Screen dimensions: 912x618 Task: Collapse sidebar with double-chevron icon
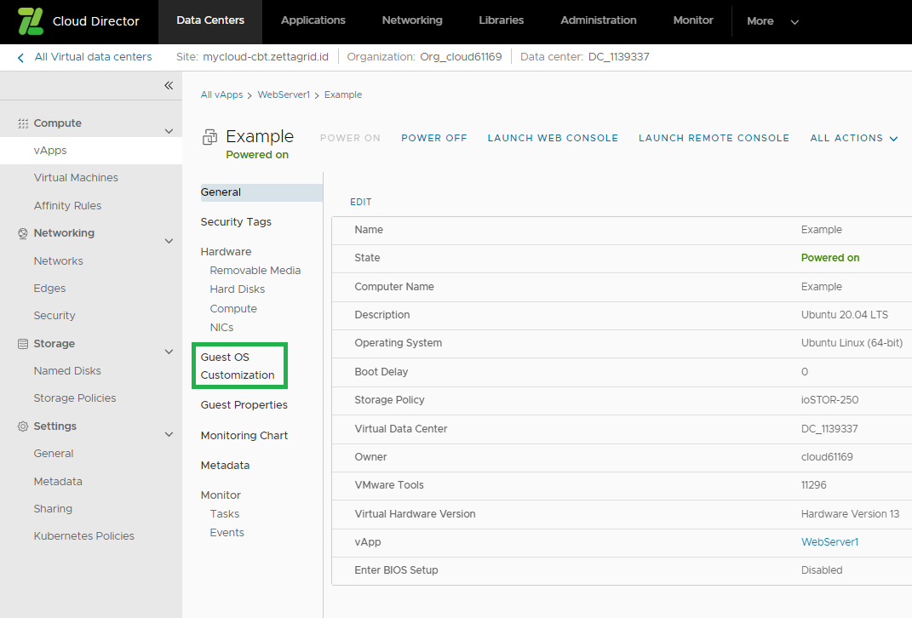(x=169, y=85)
